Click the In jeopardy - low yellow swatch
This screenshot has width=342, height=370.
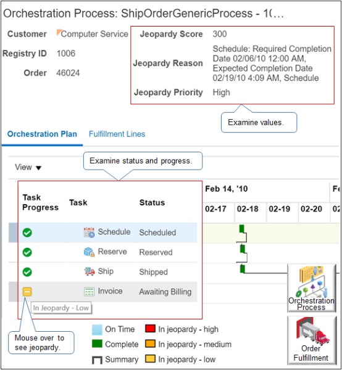point(150,359)
